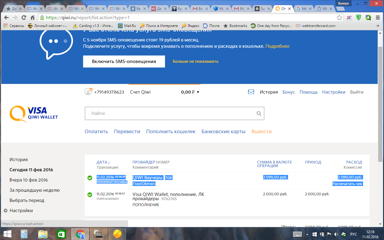The width and height of the screenshot is (384, 240).
Task: Click the Подробнее link
Action: [x=277, y=46]
